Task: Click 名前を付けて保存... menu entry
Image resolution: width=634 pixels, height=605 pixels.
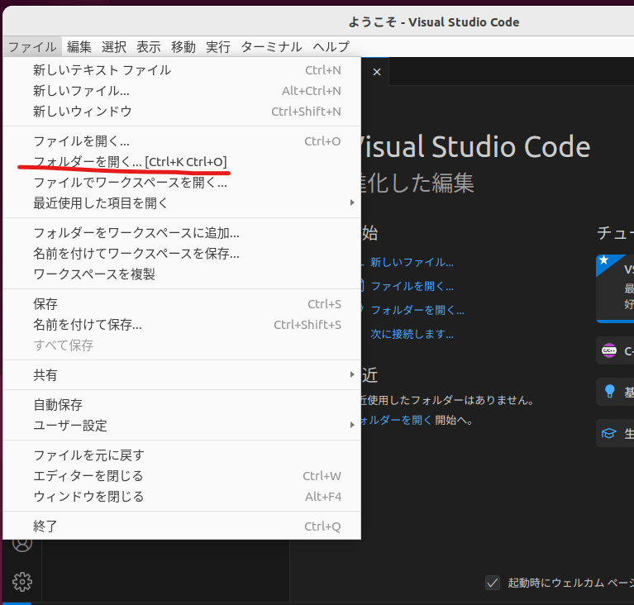Action: pyautogui.click(x=182, y=325)
